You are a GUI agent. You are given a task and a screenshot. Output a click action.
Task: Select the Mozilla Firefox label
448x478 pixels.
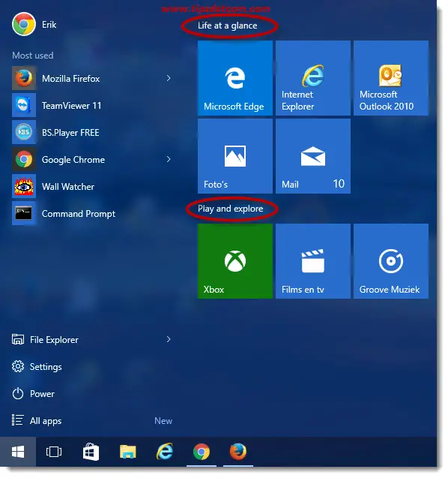click(71, 79)
